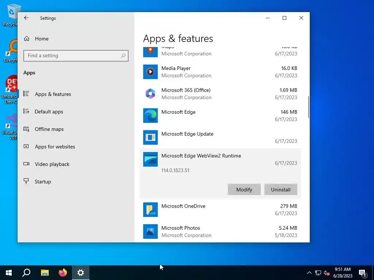Viewport: 374px width, 280px height.
Task: Click the 5/18/2023 date for Photos
Action: pyautogui.click(x=286, y=235)
